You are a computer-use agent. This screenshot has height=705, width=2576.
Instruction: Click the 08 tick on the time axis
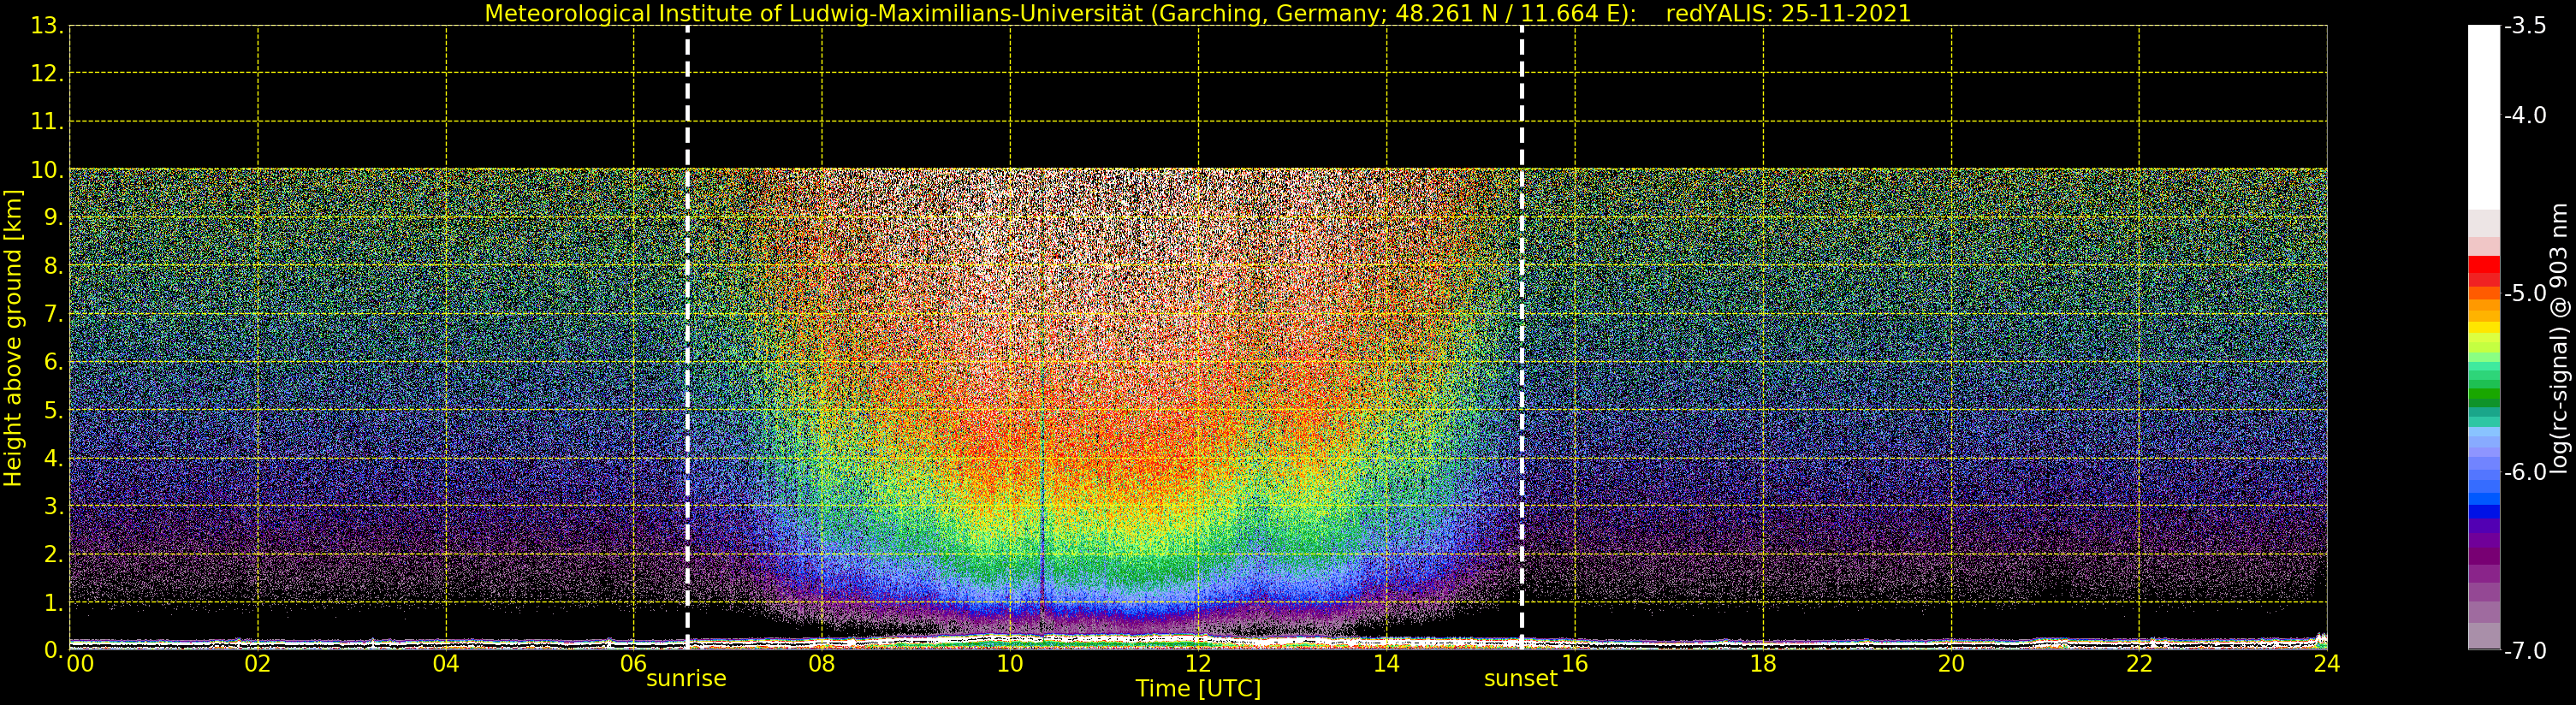pos(821,664)
